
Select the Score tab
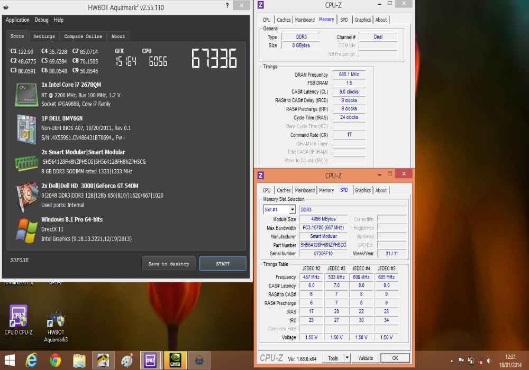tap(17, 36)
